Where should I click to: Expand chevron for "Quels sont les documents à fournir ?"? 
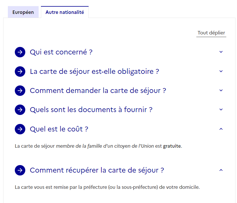pos(221,109)
